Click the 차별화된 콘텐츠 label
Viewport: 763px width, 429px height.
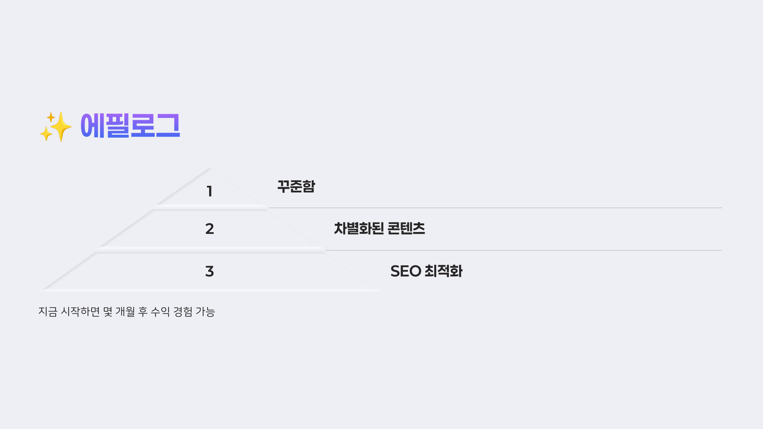[380, 228]
